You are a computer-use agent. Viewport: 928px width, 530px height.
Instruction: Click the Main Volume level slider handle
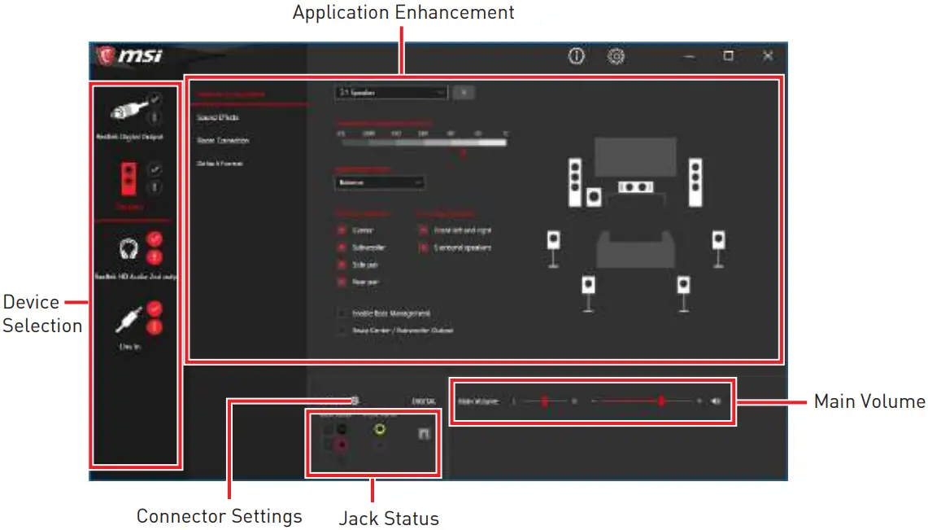click(661, 401)
